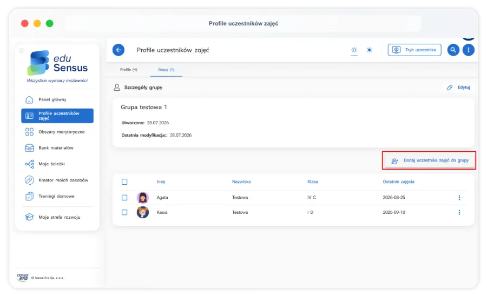The width and height of the screenshot is (487, 296).
Task: Click Dodaj uczestnika zajęć do grupy
Action: 430,160
